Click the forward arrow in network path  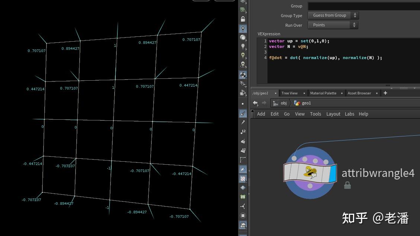pos(264,103)
